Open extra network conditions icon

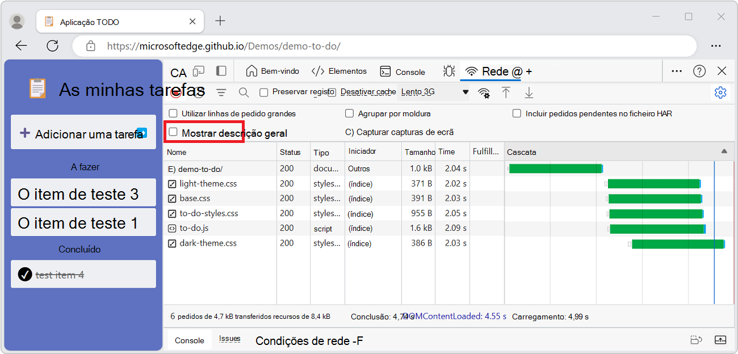coord(484,92)
